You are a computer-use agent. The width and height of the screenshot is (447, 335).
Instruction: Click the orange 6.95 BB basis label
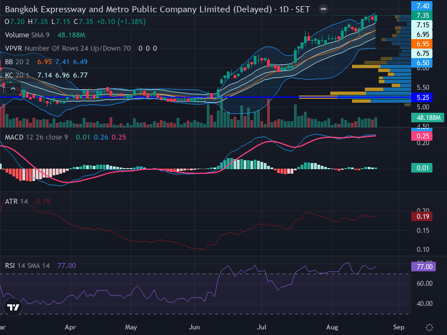coord(422,44)
